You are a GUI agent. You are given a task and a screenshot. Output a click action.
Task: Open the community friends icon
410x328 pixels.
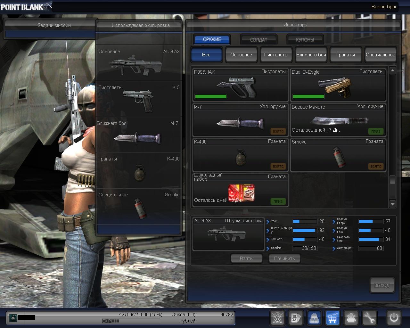(x=351, y=318)
